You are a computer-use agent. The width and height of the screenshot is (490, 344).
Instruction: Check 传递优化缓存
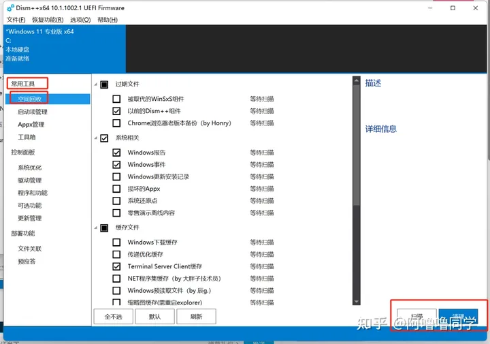(116, 254)
